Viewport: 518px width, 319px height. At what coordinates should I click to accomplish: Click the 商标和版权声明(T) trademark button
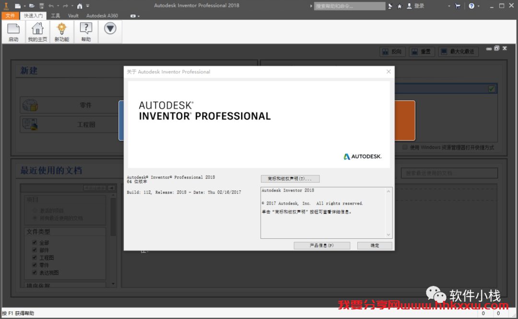pos(290,178)
